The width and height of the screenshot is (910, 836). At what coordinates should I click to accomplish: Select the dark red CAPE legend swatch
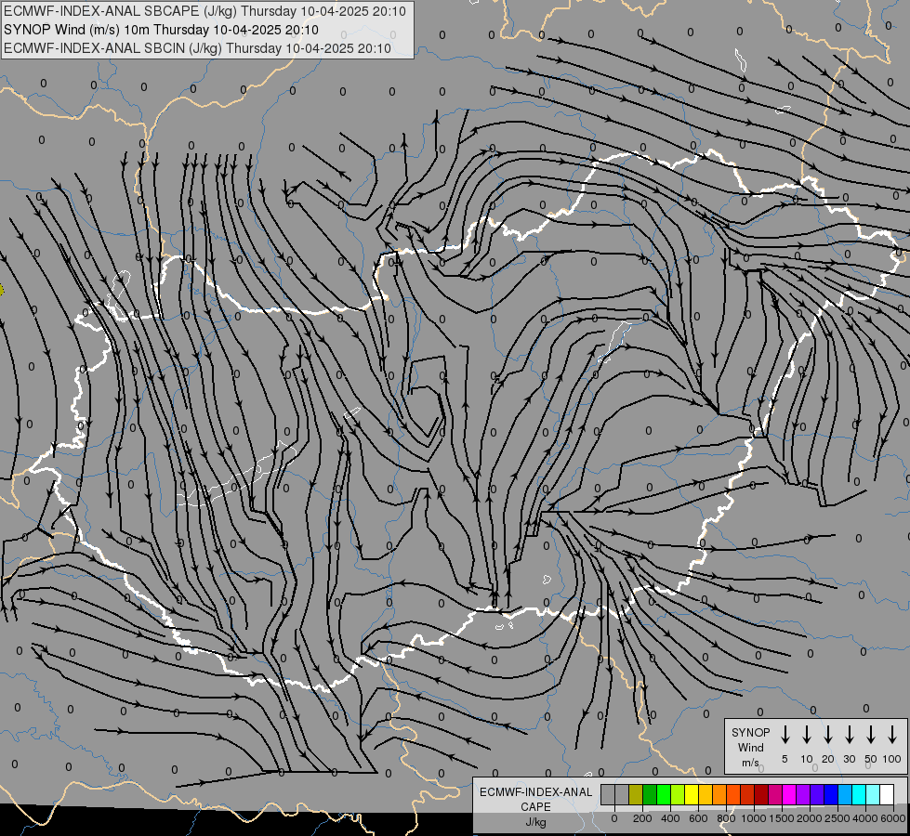(761, 795)
